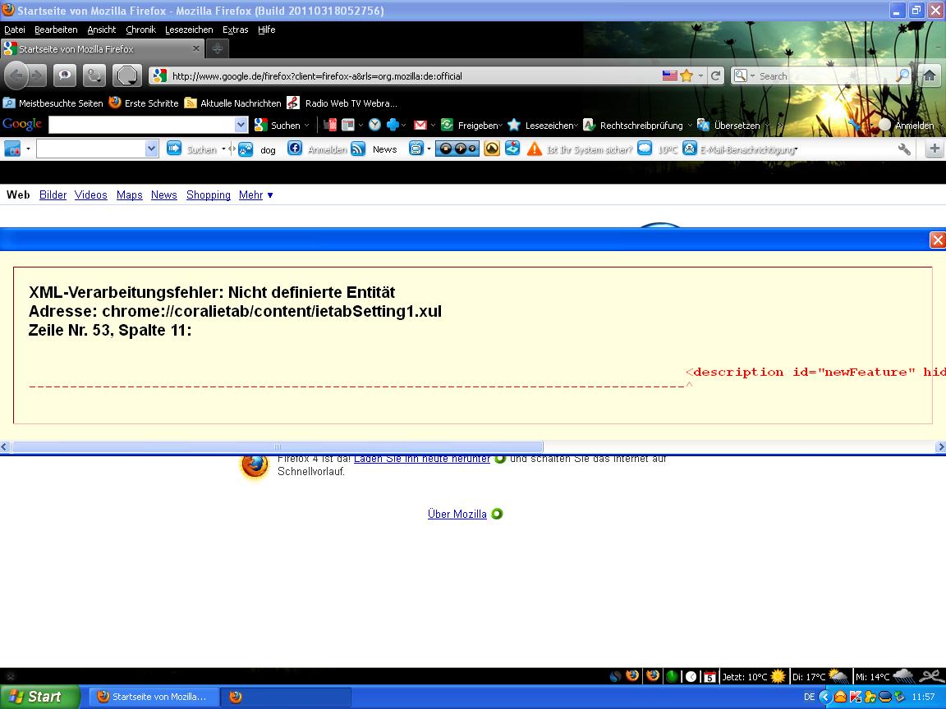The height and width of the screenshot is (709, 946).
Task: Expand the Übersetzen toolbar menu
Action: pos(767,126)
